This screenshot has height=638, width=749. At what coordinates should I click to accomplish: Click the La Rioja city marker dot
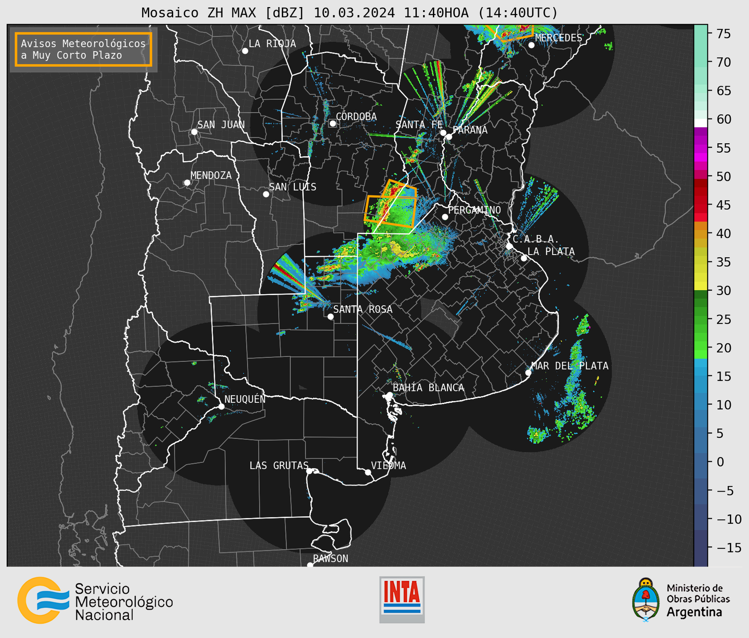[x=245, y=51]
